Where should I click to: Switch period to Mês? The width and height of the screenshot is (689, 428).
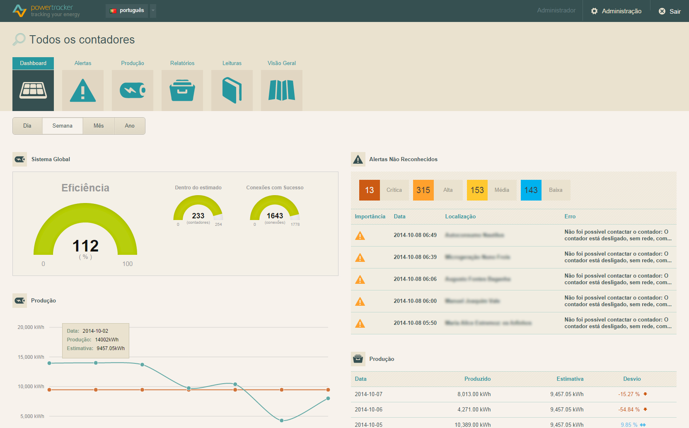99,126
